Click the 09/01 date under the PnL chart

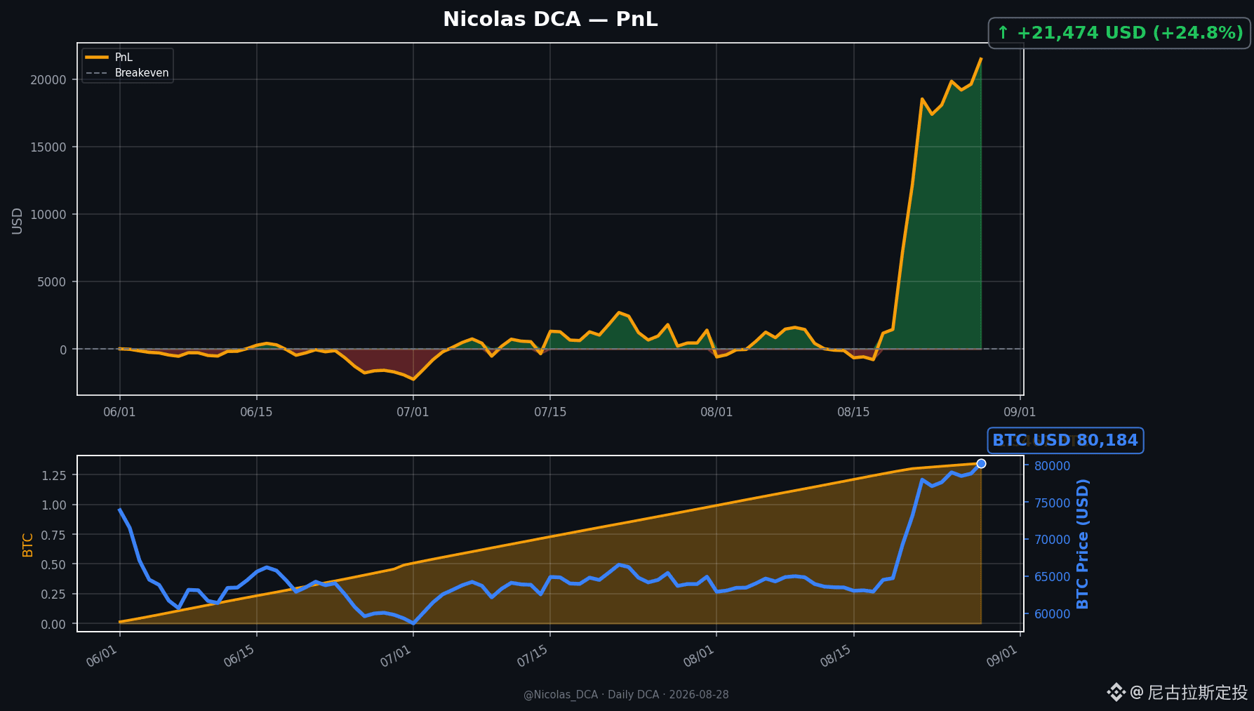pyautogui.click(x=1020, y=412)
